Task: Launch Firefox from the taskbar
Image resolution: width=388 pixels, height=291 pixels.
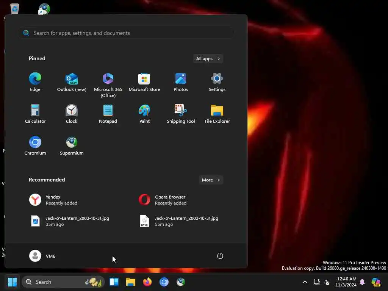Action: pyautogui.click(x=147, y=282)
